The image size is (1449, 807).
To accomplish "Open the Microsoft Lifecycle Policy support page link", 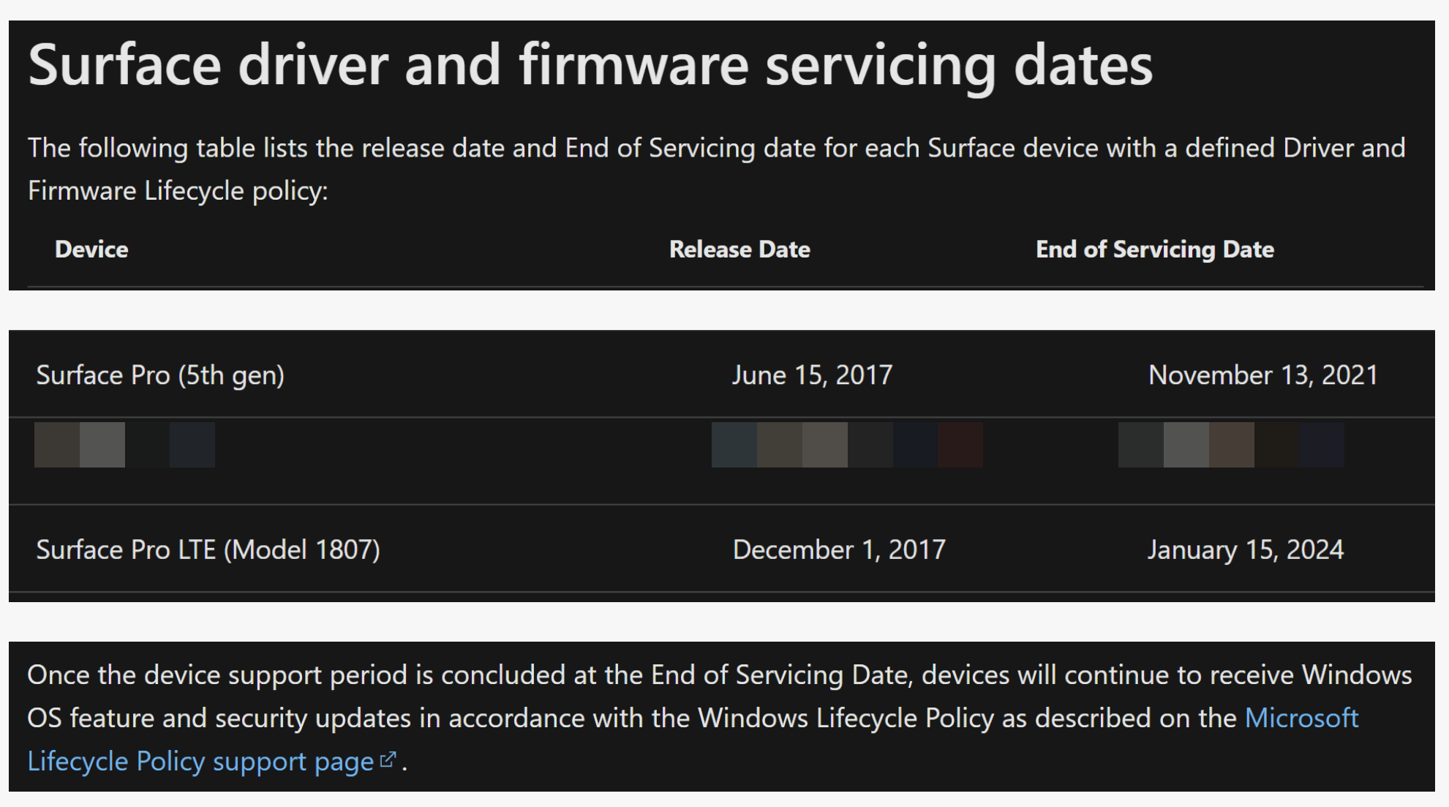I will coord(201,761).
